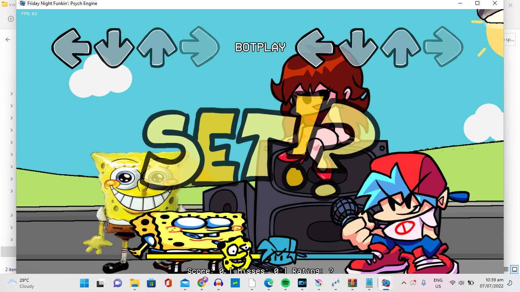The image size is (520, 292).
Task: Click the BOTPLAY text label
Action: point(260,47)
